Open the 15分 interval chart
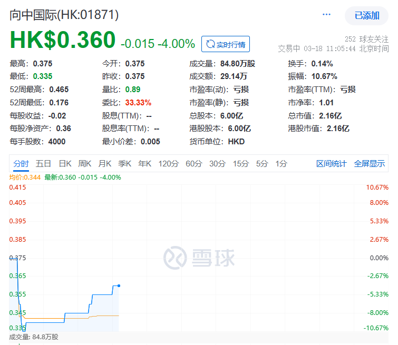 240,164
